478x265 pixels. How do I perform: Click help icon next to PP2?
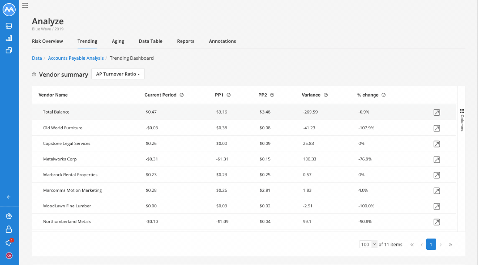[x=272, y=95]
